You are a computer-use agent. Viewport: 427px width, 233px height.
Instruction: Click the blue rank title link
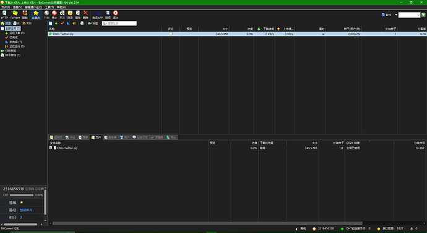tap(26, 210)
